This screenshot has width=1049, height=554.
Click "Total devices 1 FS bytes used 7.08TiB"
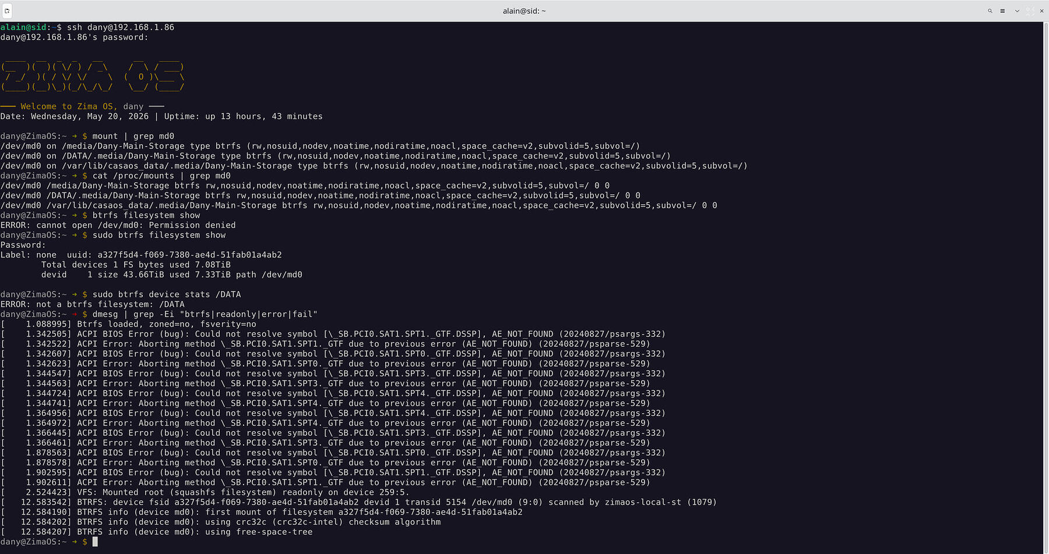[x=136, y=265]
